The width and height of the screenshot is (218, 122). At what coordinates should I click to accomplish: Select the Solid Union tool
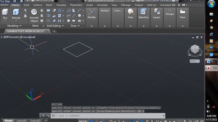[48, 11]
